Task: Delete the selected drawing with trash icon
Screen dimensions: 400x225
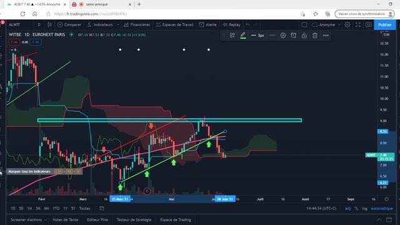Action: pyautogui.click(x=315, y=36)
